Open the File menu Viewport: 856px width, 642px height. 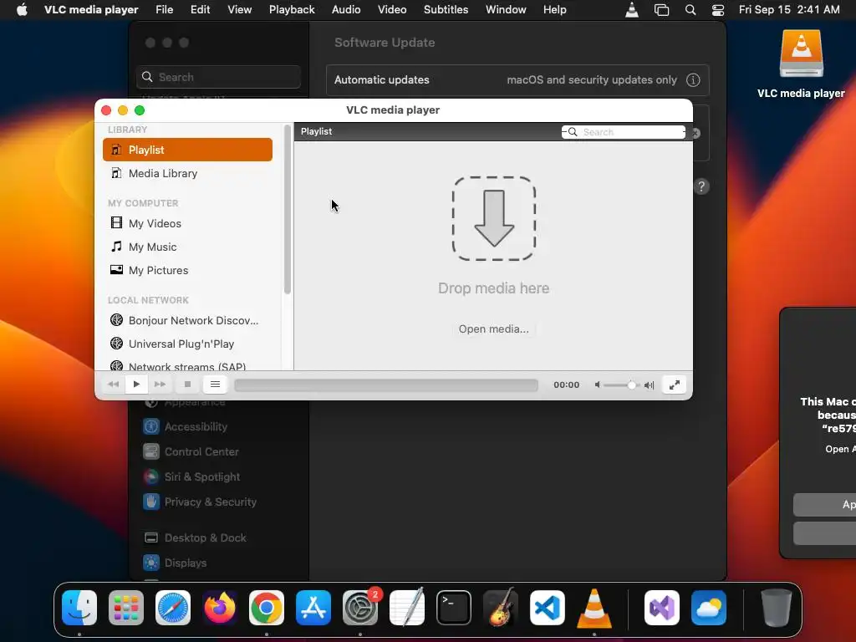coord(165,9)
